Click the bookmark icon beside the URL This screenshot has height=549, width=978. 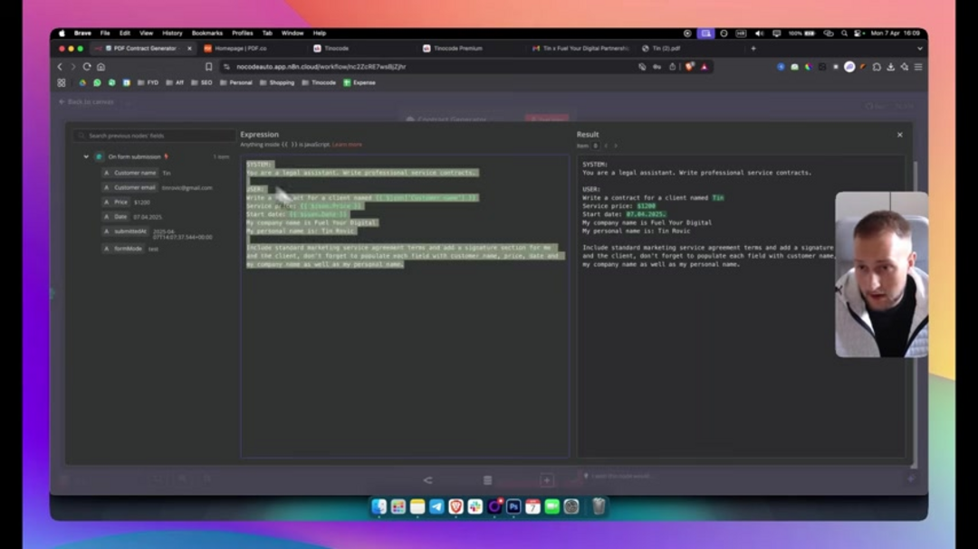pyautogui.click(x=209, y=67)
